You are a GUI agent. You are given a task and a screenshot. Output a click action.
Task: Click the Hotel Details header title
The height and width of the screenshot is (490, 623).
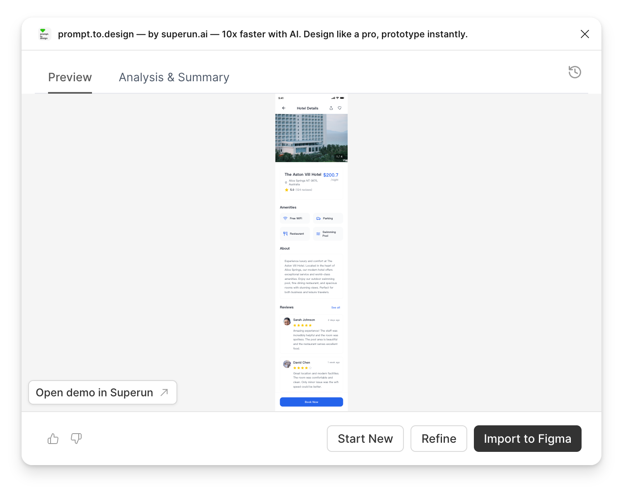(x=308, y=108)
